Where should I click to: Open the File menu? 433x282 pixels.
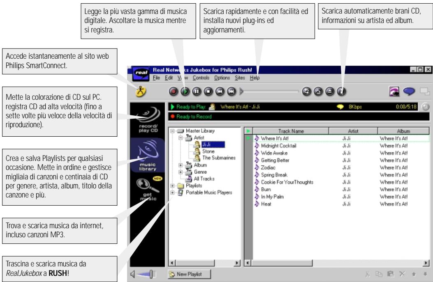tap(156, 78)
